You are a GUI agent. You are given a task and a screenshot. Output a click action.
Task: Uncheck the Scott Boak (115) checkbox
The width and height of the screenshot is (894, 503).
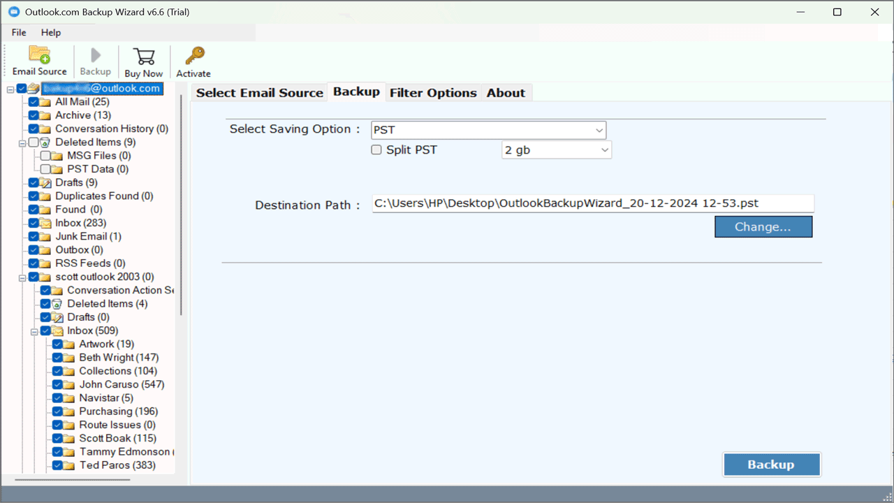(57, 439)
